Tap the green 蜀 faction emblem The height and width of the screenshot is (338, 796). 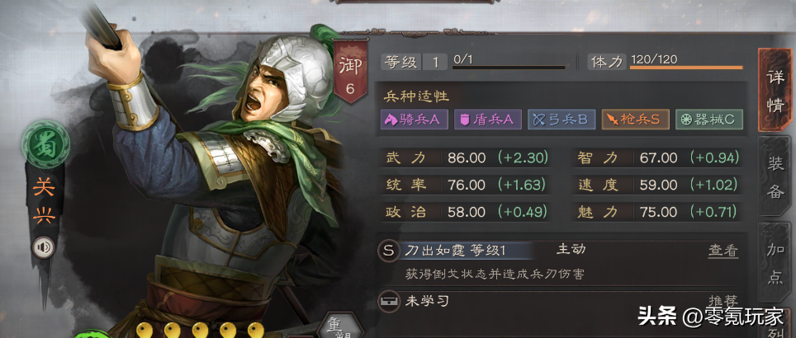[x=45, y=143]
